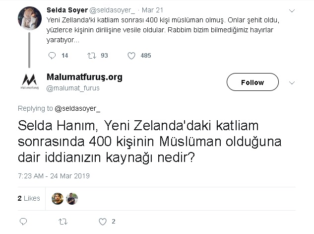Like the Malumatfuruş.org tweet
The image size is (314, 234).
pyautogui.click(x=103, y=222)
